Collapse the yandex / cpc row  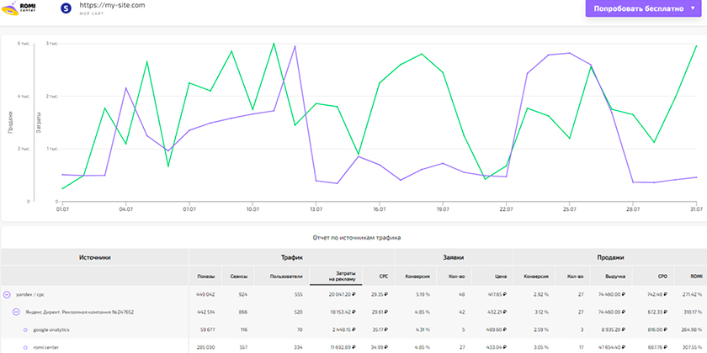click(x=7, y=294)
